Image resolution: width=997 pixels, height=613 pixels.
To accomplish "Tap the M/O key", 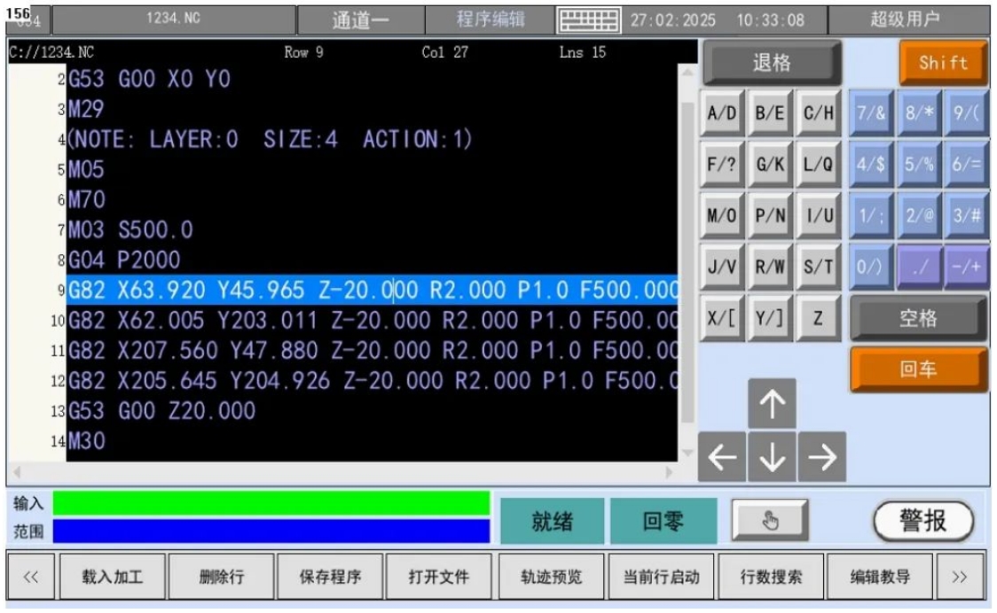I will (722, 216).
